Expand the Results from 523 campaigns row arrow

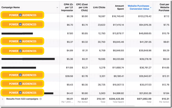[3, 99]
